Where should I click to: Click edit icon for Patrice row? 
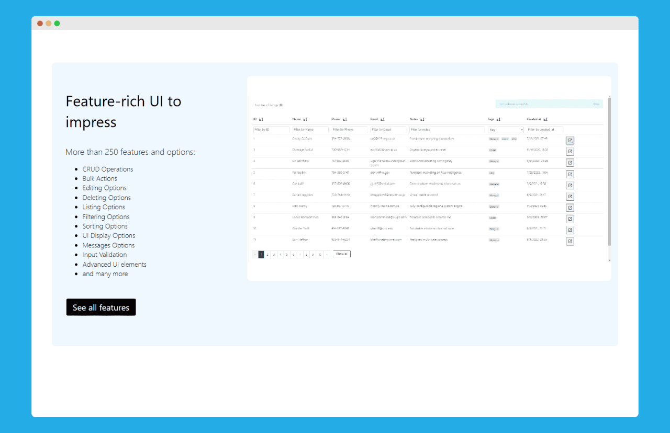[x=570, y=174]
